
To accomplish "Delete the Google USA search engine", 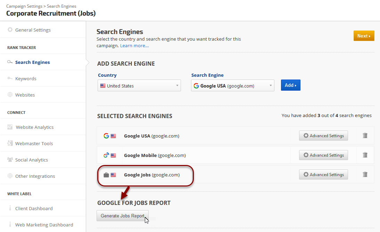I will click(x=365, y=136).
